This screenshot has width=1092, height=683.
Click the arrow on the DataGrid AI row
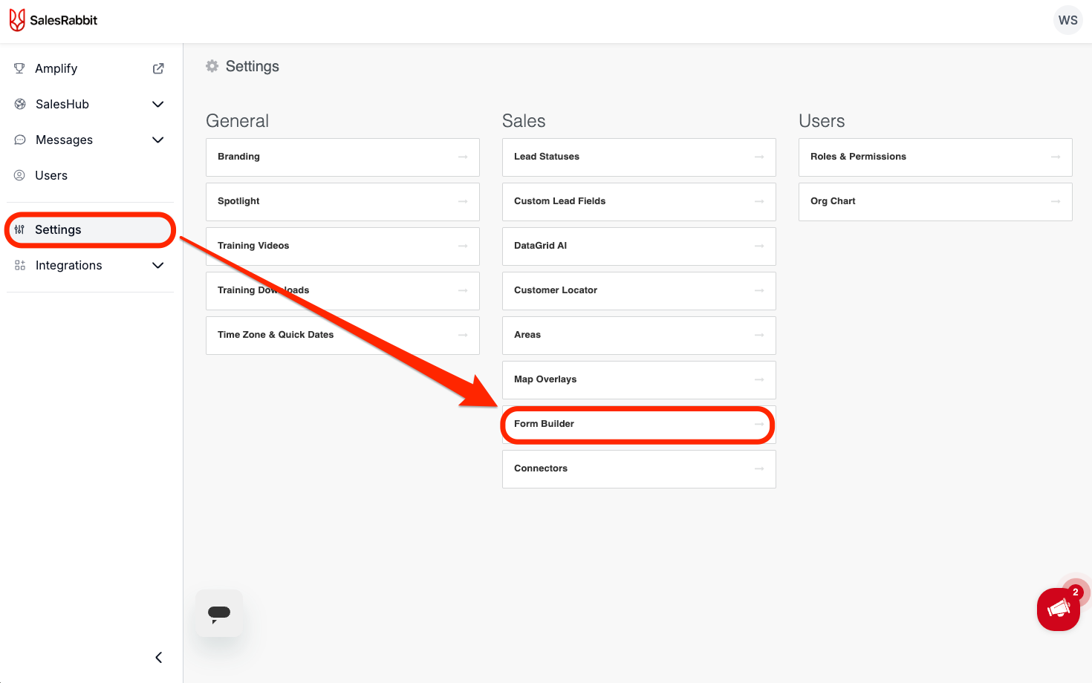759,246
